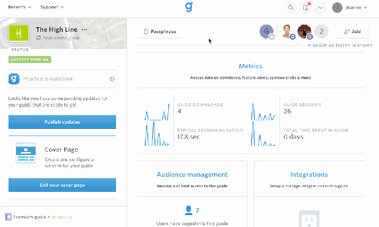Open the gear settings for Attached to Guidebook

[x=112, y=79]
